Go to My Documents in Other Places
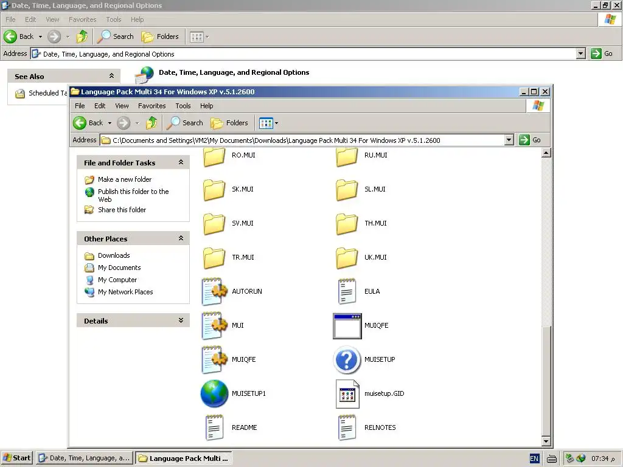 [x=119, y=268]
